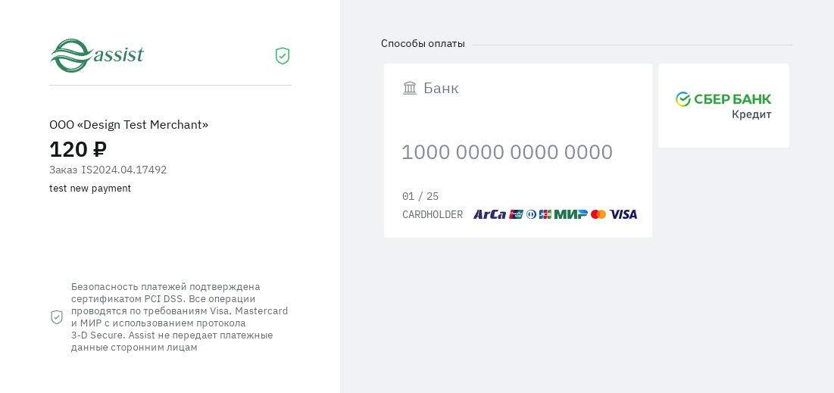
Task: Click the order number IS2024.04.17492
Action: [124, 170]
